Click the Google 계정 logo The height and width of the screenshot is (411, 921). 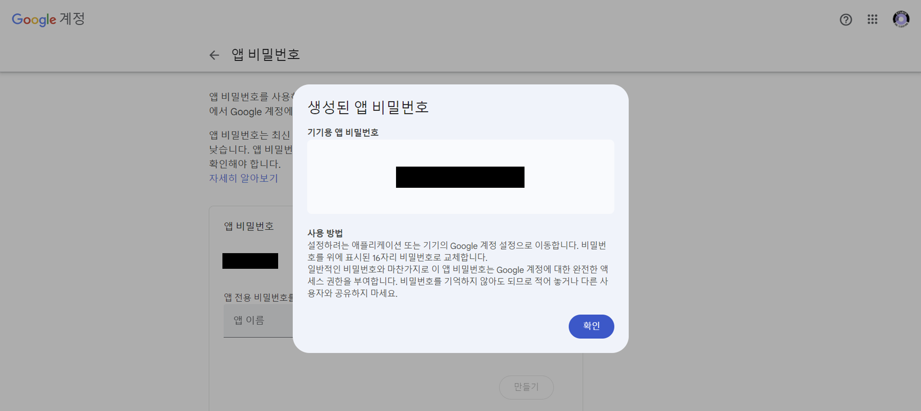tap(48, 19)
